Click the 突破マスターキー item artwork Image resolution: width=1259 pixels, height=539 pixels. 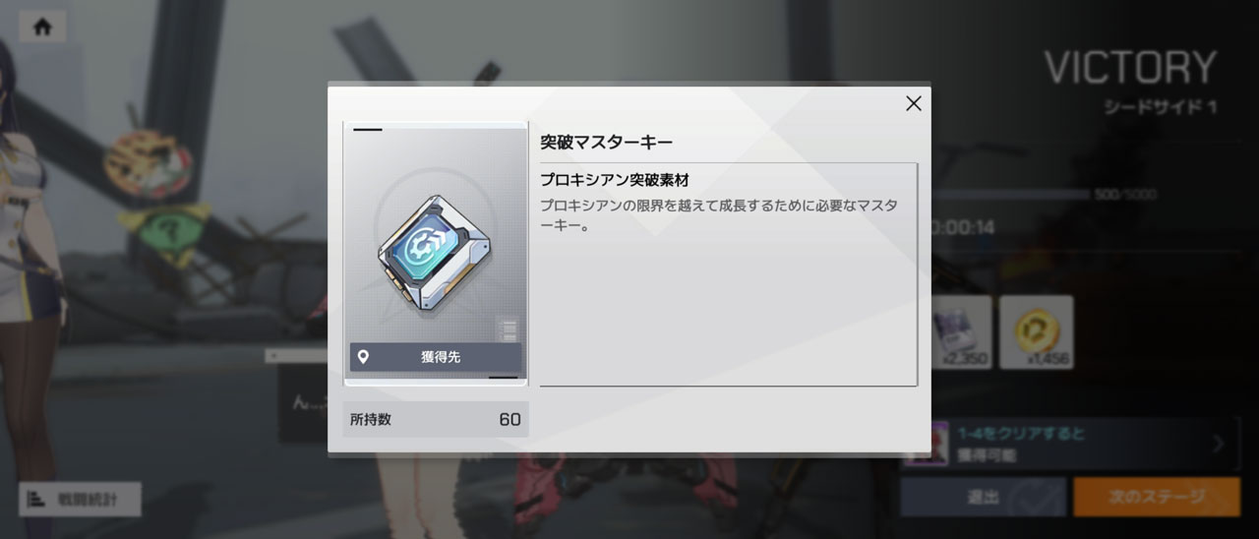coord(436,254)
